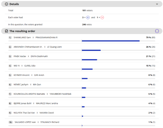Click the Details header title
This screenshot has width=163, height=128.
[14, 4]
